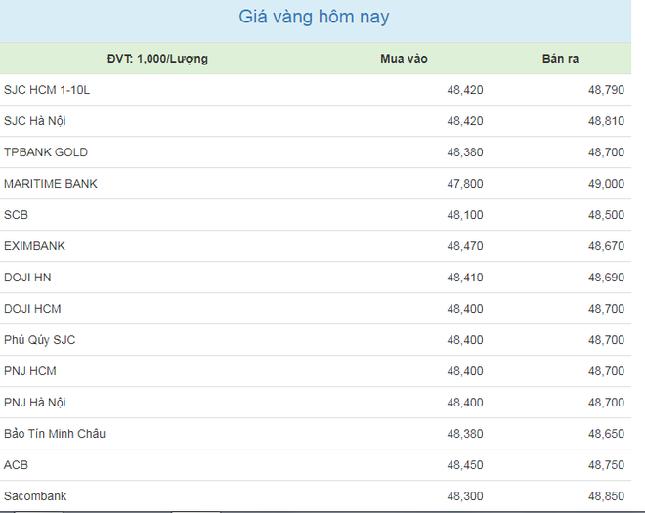This screenshot has height=513, width=645.
Task: Click the sell price for PNJ Hà Nội
Action: tap(606, 403)
